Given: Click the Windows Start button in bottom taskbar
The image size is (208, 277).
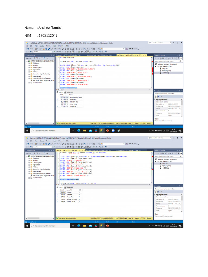Looking at the screenshot, I should point(27,226).
